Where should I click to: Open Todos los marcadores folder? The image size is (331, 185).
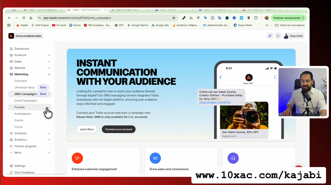pyautogui.click(x=290, y=25)
